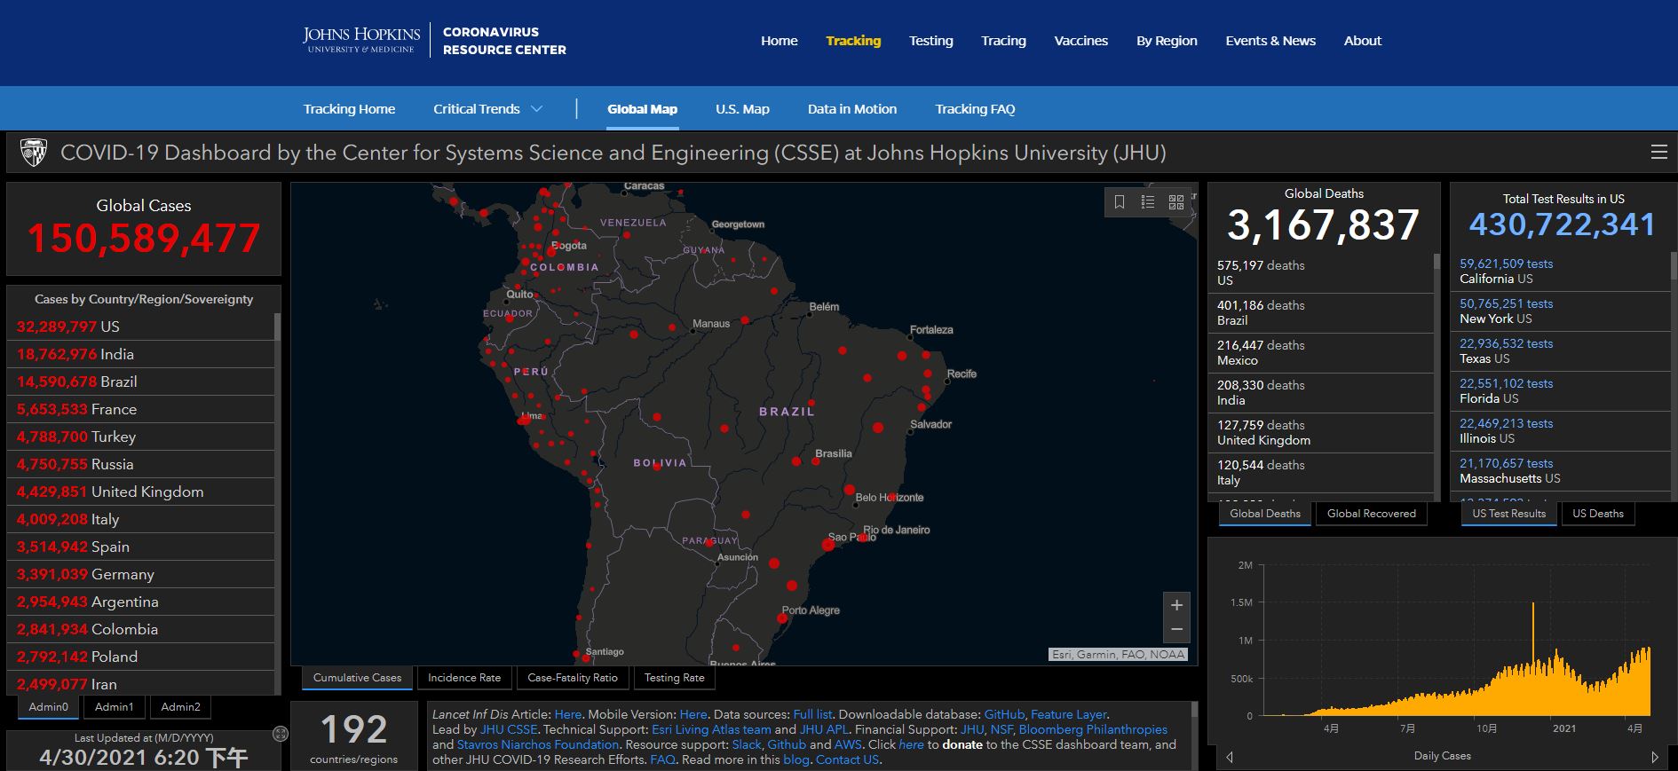This screenshot has width=1678, height=771.
Task: Show the map legend list icon
Action: (1148, 202)
